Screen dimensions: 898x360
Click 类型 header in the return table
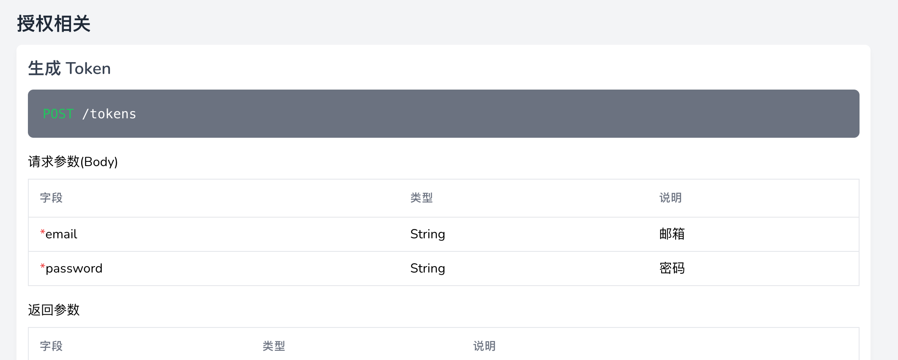tap(274, 346)
